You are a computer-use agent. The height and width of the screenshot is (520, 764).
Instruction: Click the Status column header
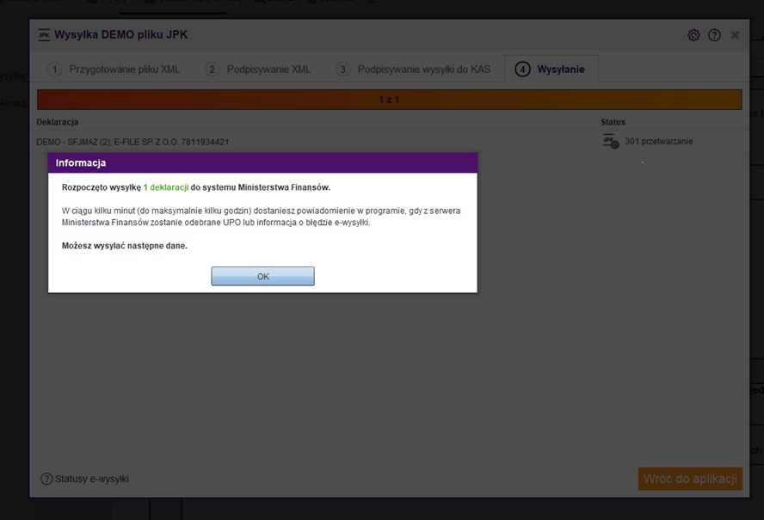point(613,122)
